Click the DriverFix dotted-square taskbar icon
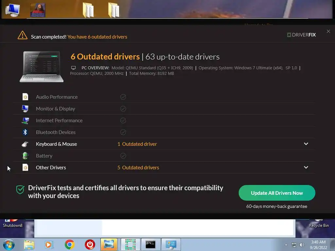Screen dimensions: 335x251 (130, 244)
